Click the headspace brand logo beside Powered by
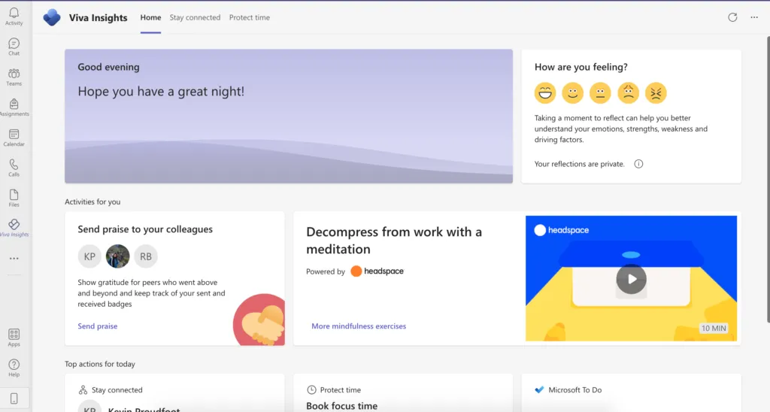 pyautogui.click(x=377, y=271)
